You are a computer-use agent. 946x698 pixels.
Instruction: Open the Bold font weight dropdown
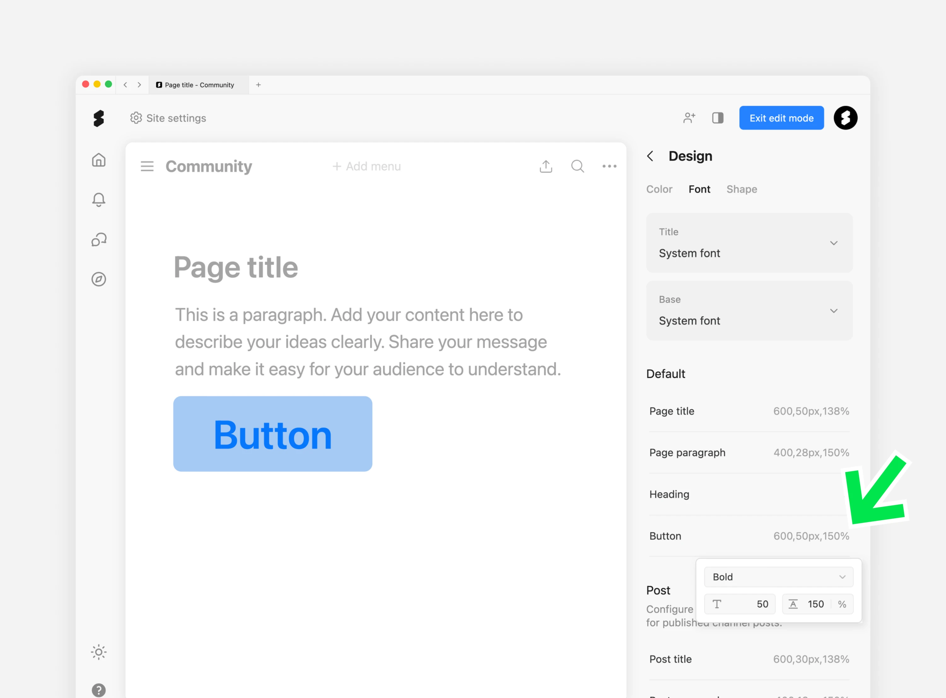point(778,577)
